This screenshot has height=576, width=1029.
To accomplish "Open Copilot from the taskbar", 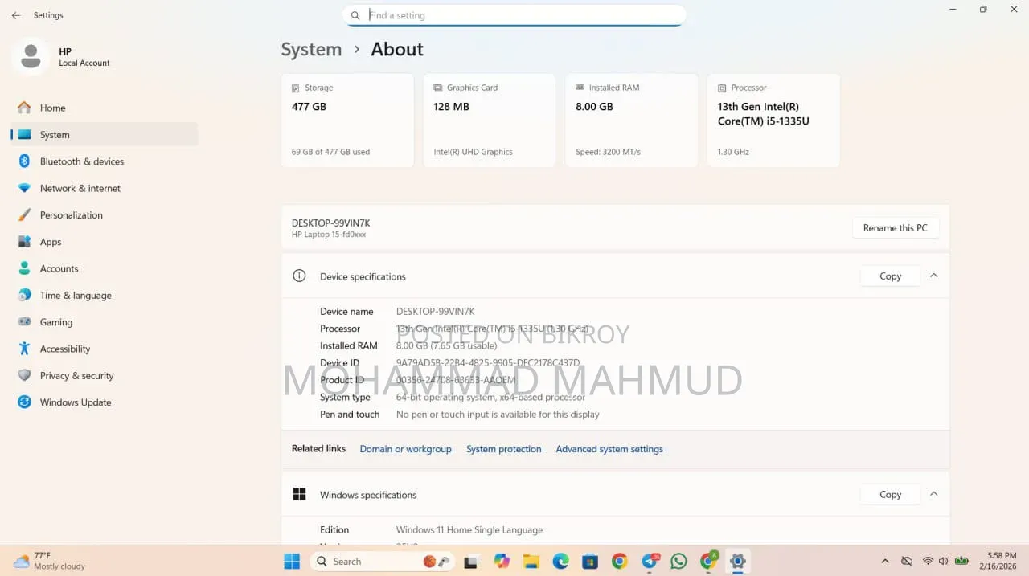I will tap(502, 561).
